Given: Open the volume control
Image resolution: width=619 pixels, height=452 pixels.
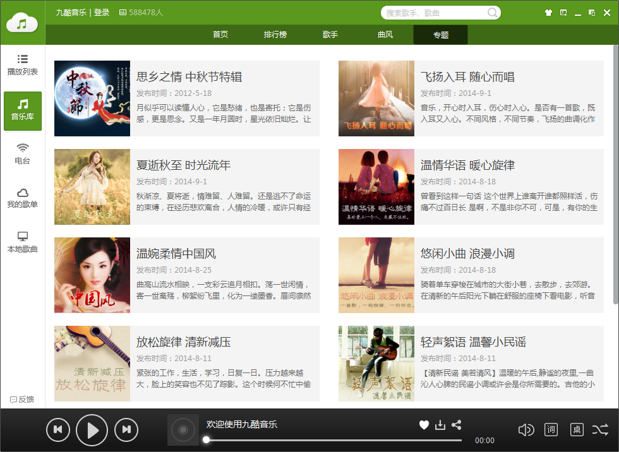Looking at the screenshot, I should point(526,429).
